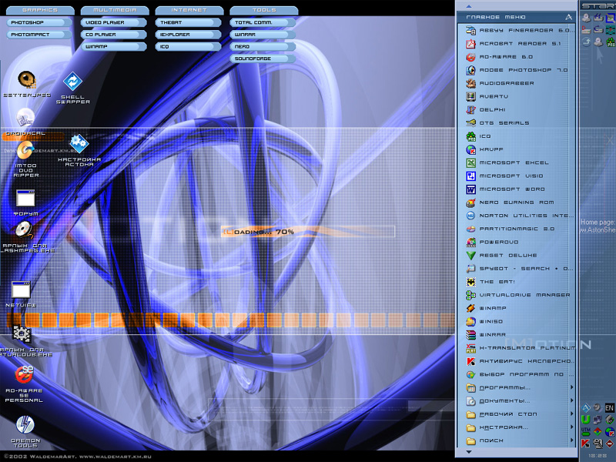Viewport: 616px width, 462px height.
Task: Select the Multimedia toolbar header
Action: (x=115, y=10)
